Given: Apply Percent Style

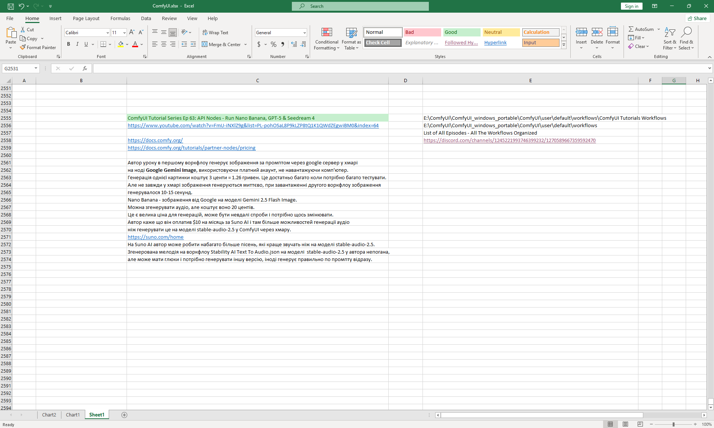Looking at the screenshot, I should [x=274, y=44].
